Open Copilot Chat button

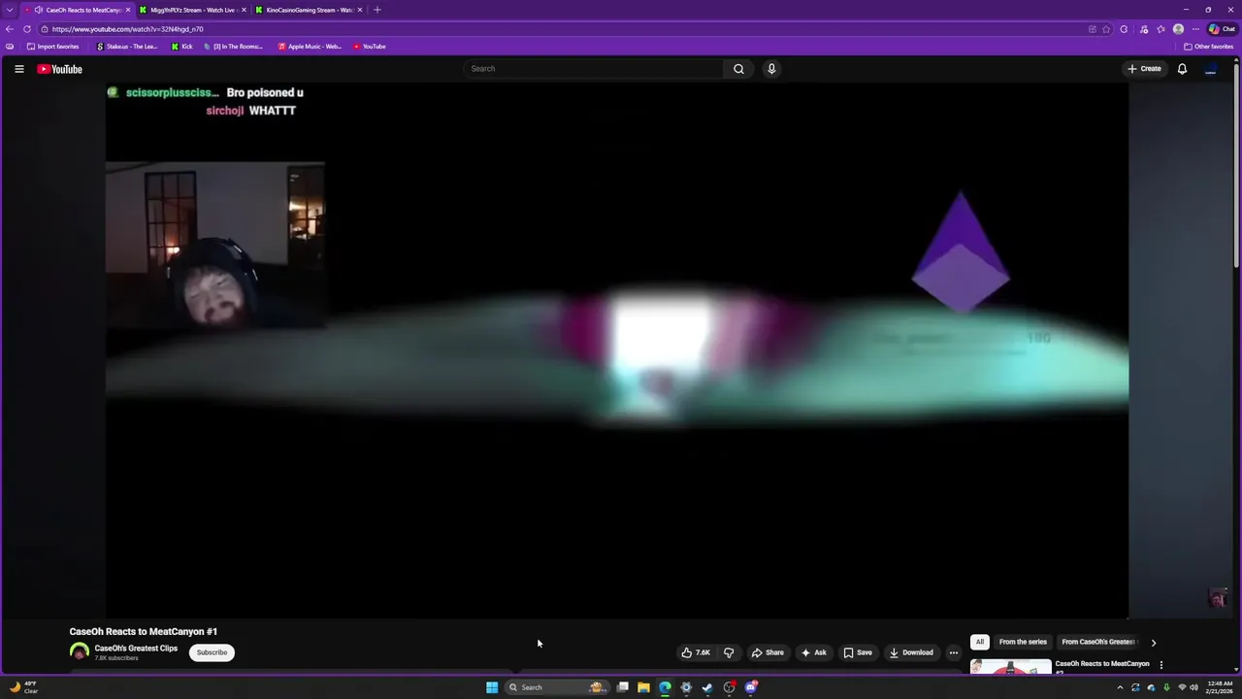point(1221,29)
